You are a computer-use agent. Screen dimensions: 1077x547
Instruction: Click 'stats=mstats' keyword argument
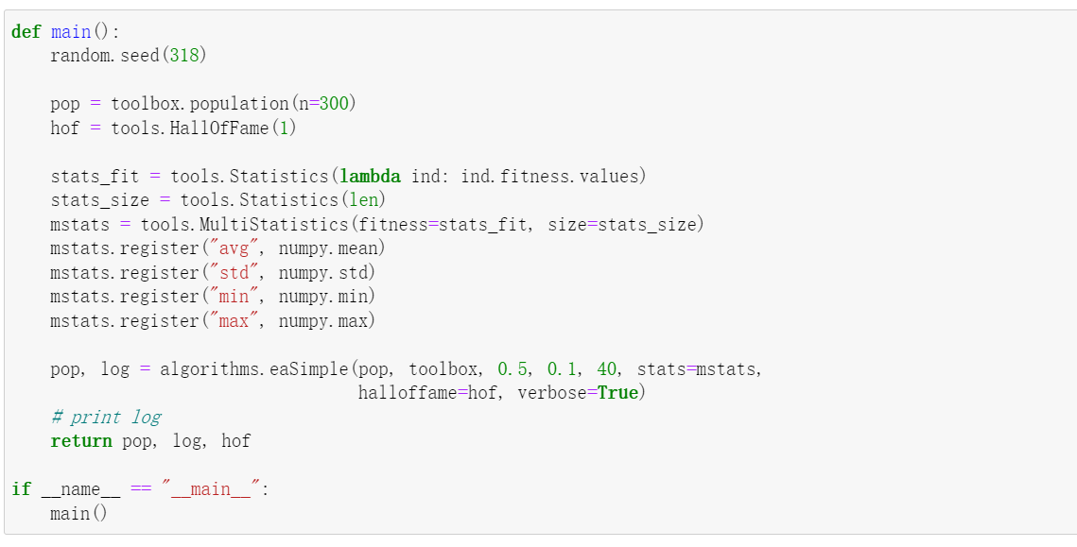(x=698, y=368)
